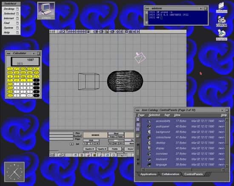Open the Help menu in Icon Catalog
This screenshot has height=186, width=234.
point(224,115)
